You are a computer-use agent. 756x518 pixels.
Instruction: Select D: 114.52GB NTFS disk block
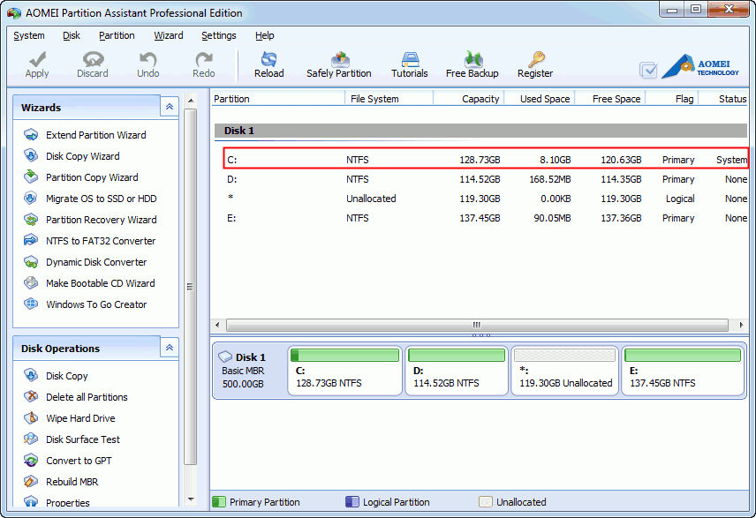point(457,371)
